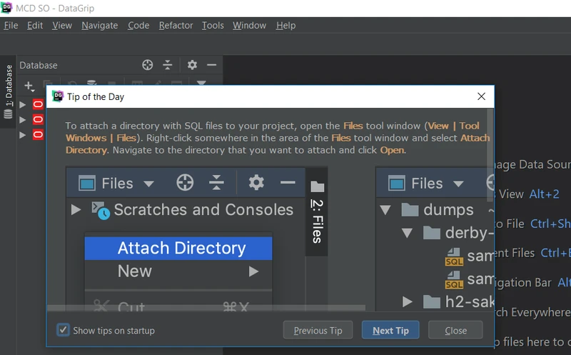Open the Navigate menu
This screenshot has width=571, height=355.
click(x=100, y=26)
